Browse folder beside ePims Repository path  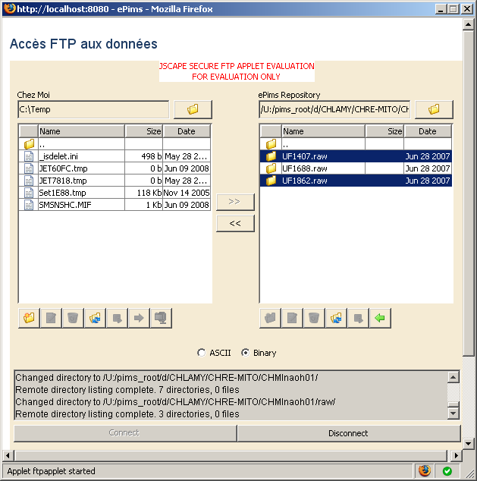click(x=434, y=110)
